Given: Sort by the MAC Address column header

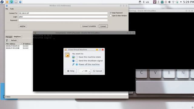Looking at the screenshot, I should tap(14, 44).
